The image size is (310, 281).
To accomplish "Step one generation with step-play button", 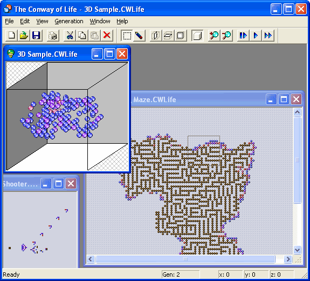I will [x=243, y=36].
